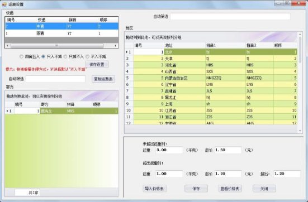Image resolution: width=308 pixels, height=202 pixels.
Task: Click the row indicator arrow in the 寄方 grid
Action: [7, 111]
